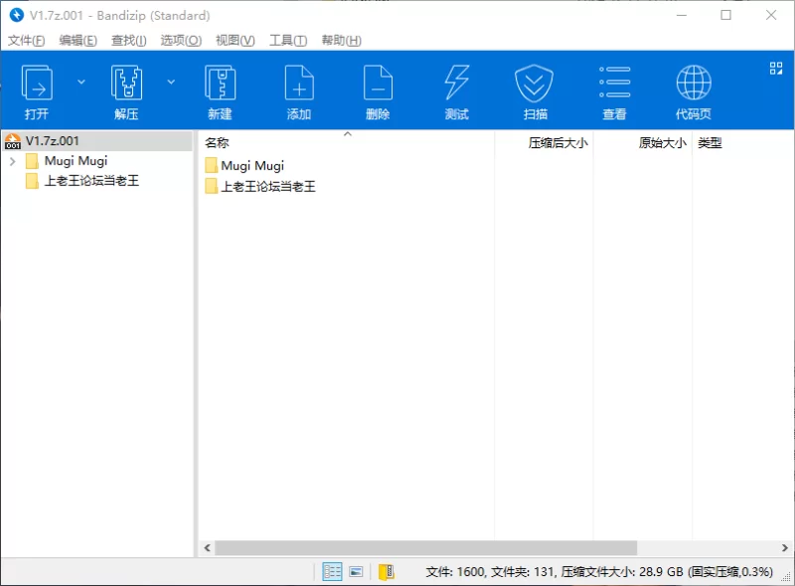This screenshot has width=795, height=586.
Task: Open the Help (帮助) menu
Action: click(341, 40)
